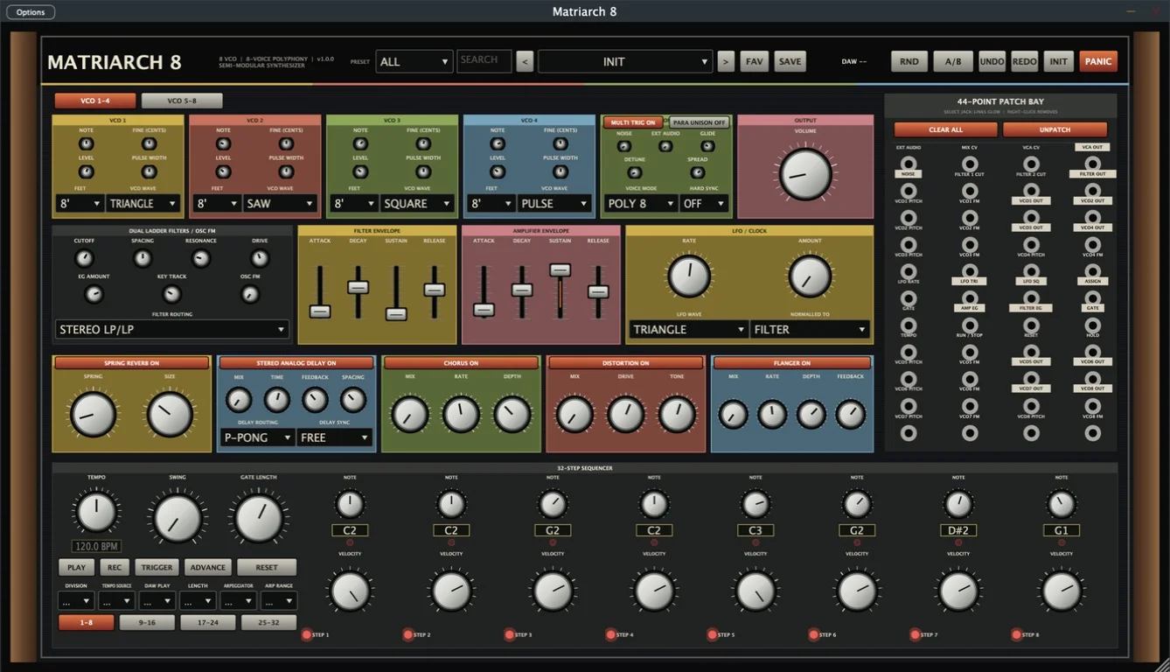Show sequencer steps 1-8
This screenshot has height=672, width=1170.
click(86, 623)
